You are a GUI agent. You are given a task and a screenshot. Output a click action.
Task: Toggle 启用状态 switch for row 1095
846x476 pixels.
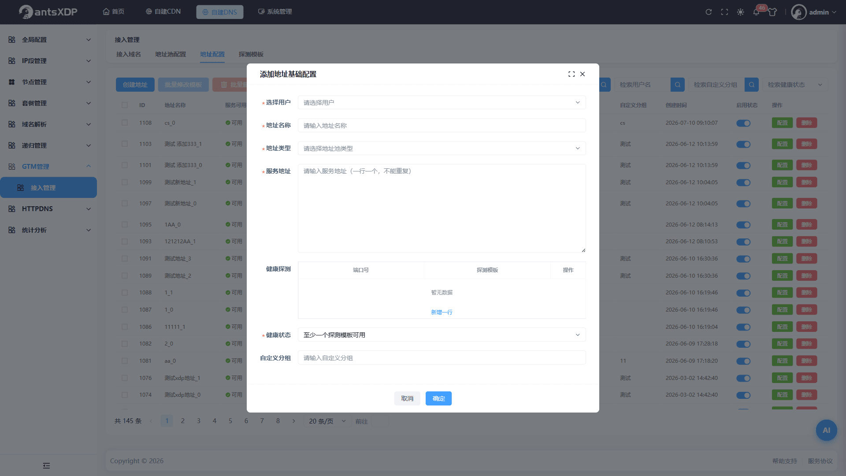coord(743,225)
